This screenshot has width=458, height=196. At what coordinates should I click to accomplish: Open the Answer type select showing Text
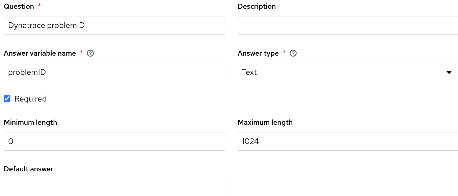[x=348, y=72]
